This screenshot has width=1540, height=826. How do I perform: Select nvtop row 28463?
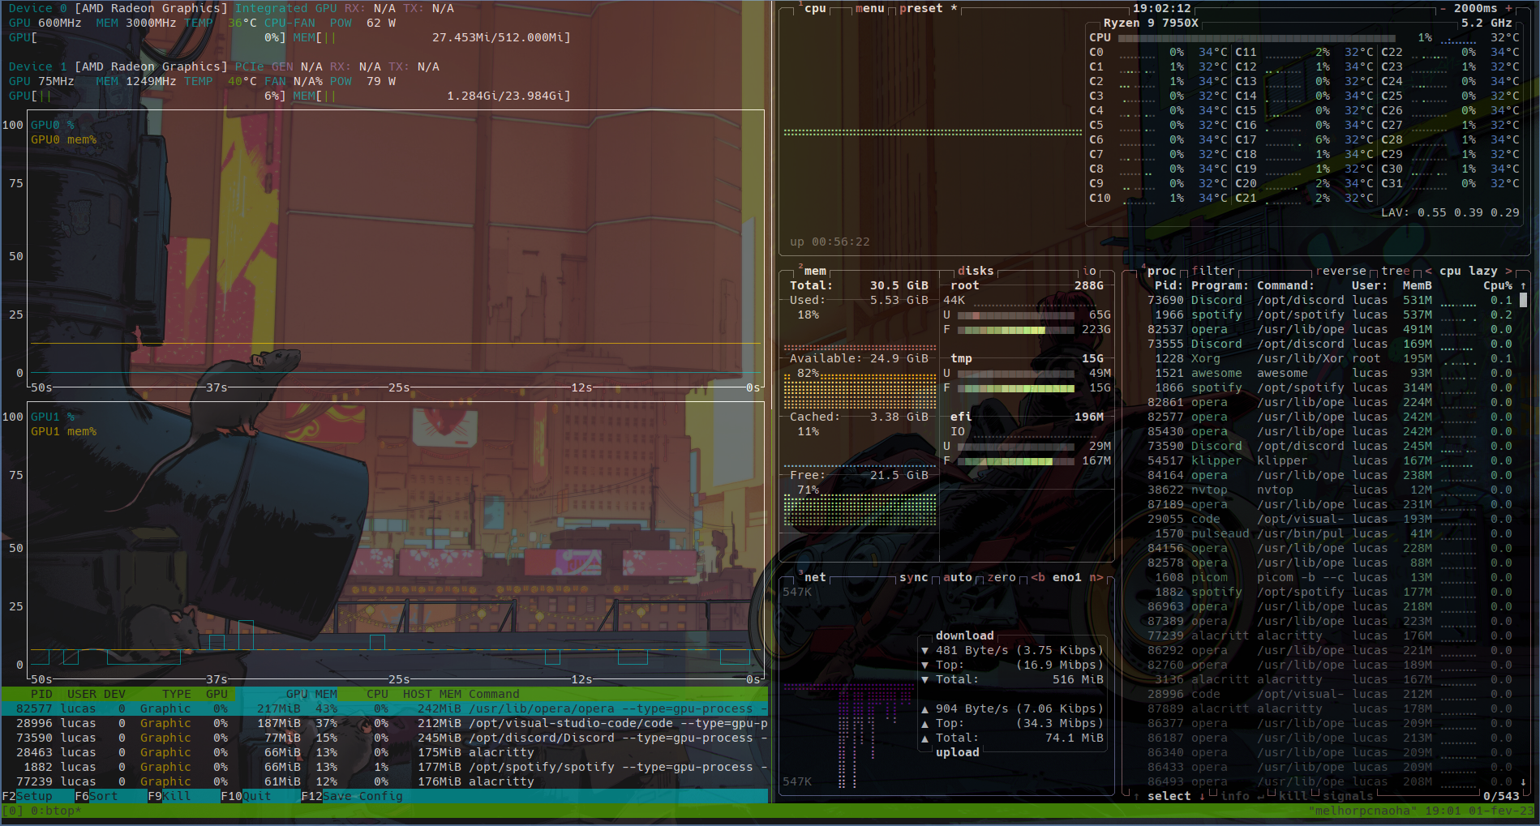(384, 752)
